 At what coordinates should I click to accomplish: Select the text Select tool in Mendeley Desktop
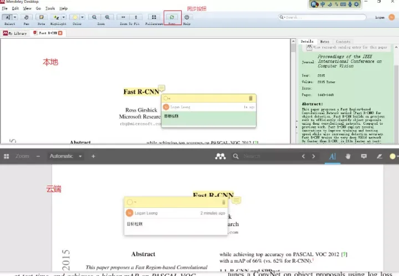coord(7,17)
